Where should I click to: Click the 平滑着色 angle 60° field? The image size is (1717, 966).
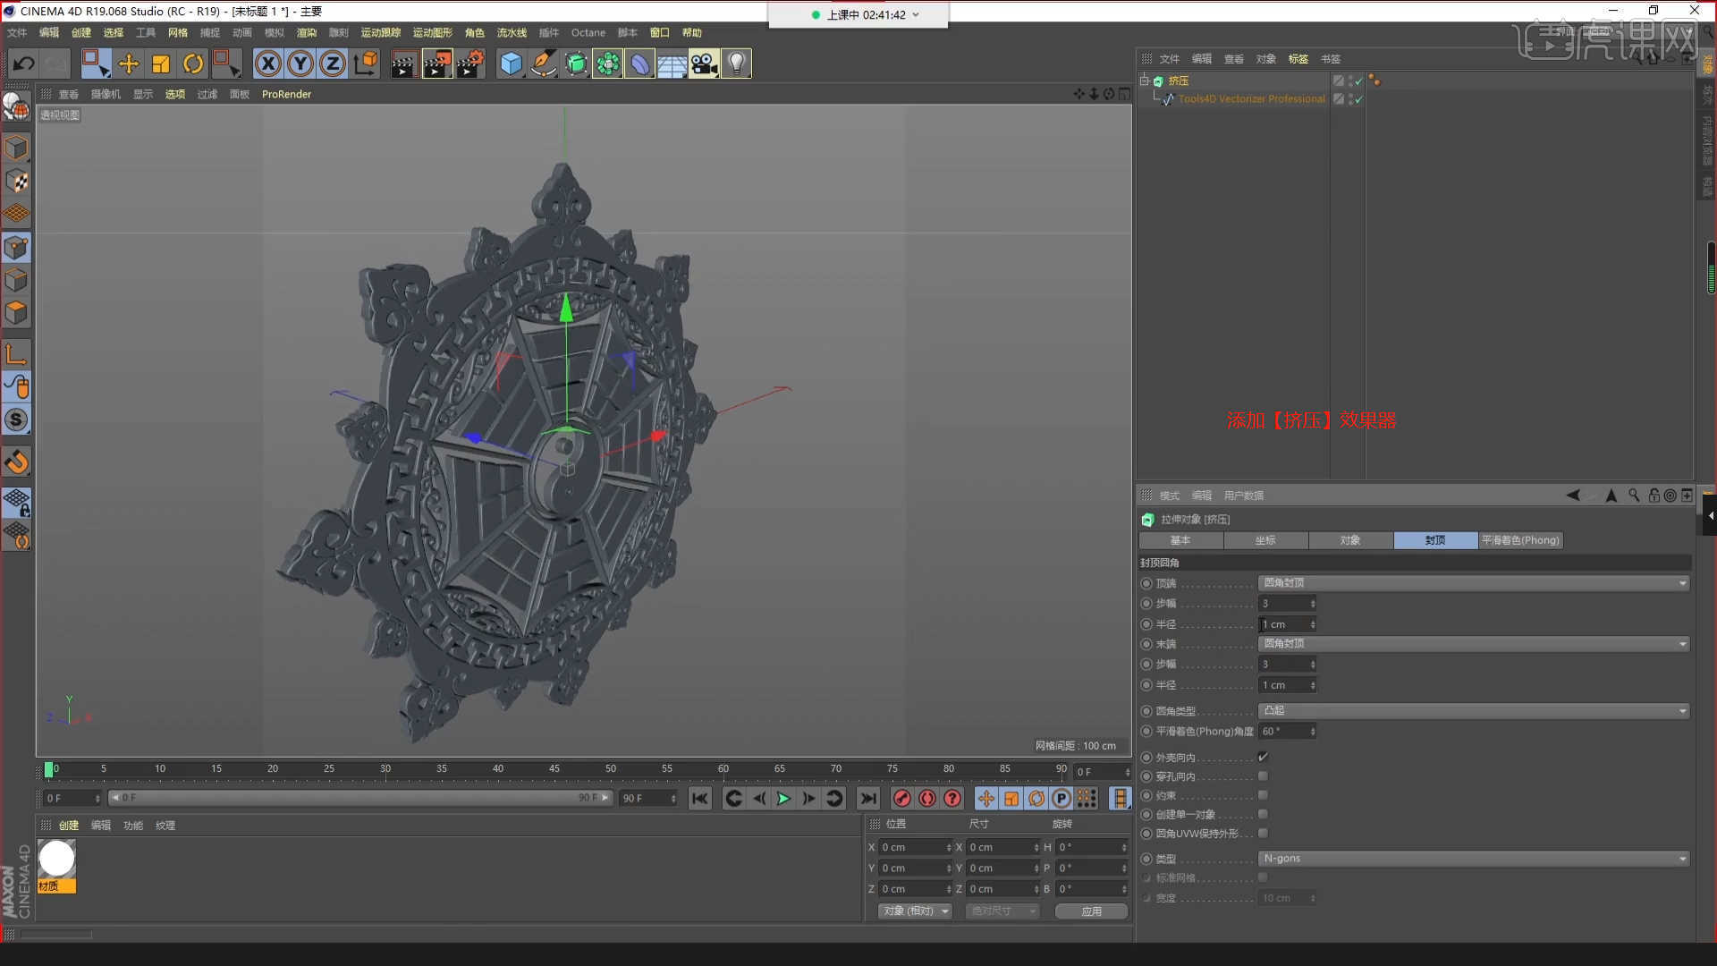[1288, 732]
